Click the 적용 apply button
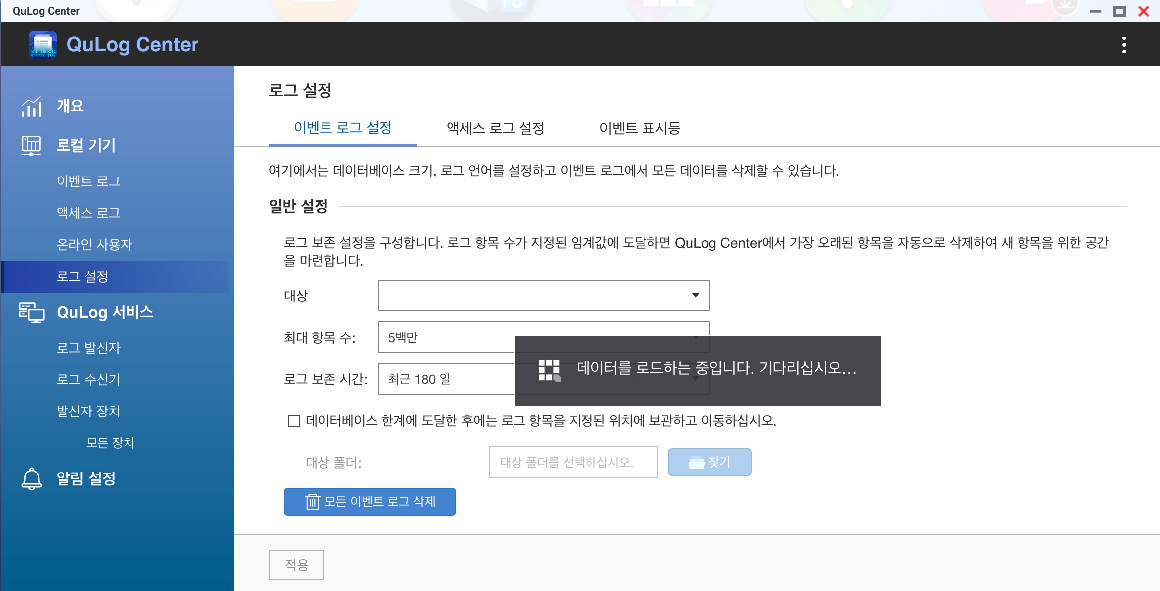The width and height of the screenshot is (1160, 591). click(297, 565)
